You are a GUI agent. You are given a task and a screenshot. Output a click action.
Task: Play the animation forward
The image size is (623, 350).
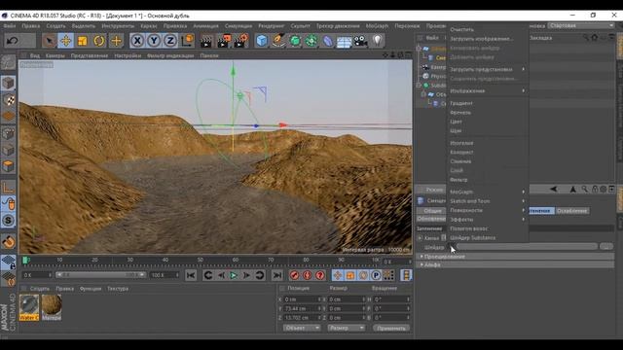point(234,275)
